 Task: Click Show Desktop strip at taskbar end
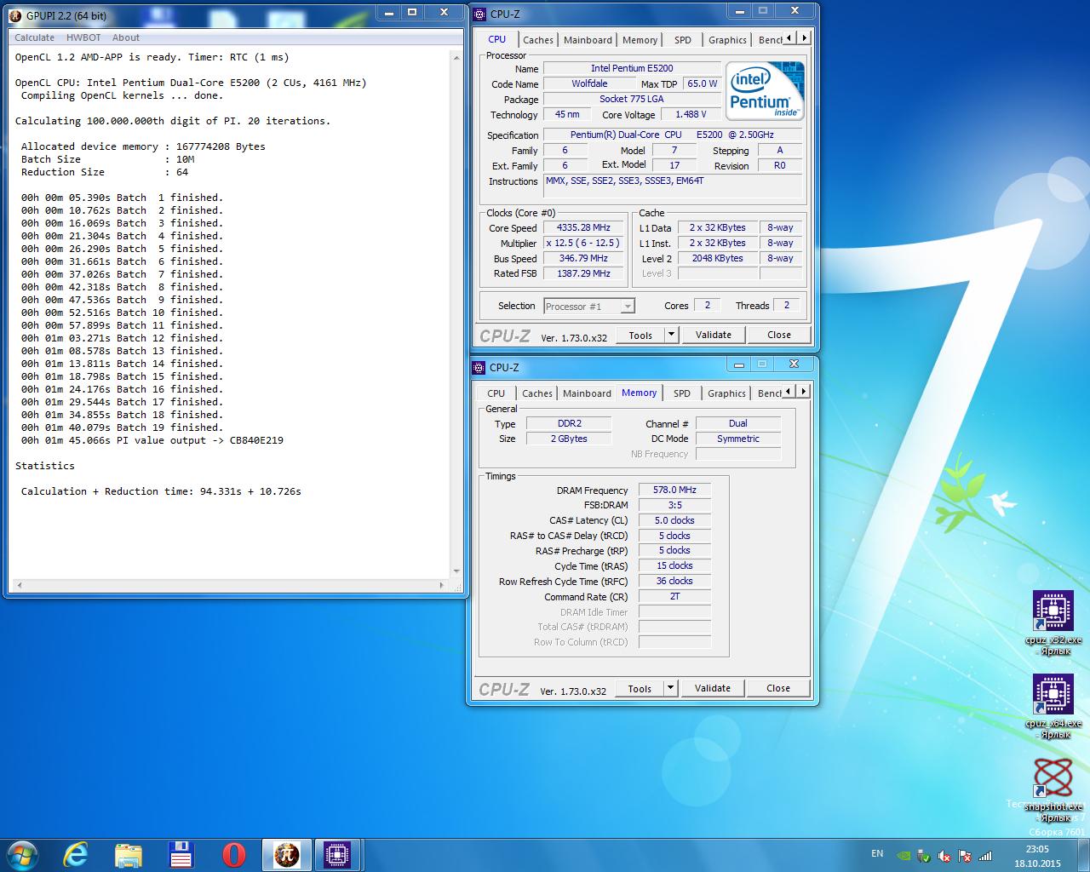pyautogui.click(x=1084, y=855)
